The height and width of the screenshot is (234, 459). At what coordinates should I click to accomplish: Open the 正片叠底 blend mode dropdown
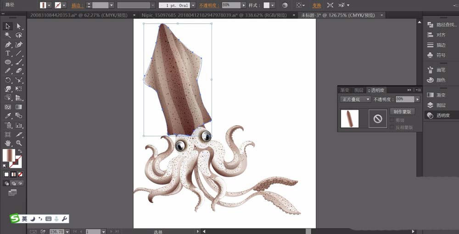[x=355, y=99]
